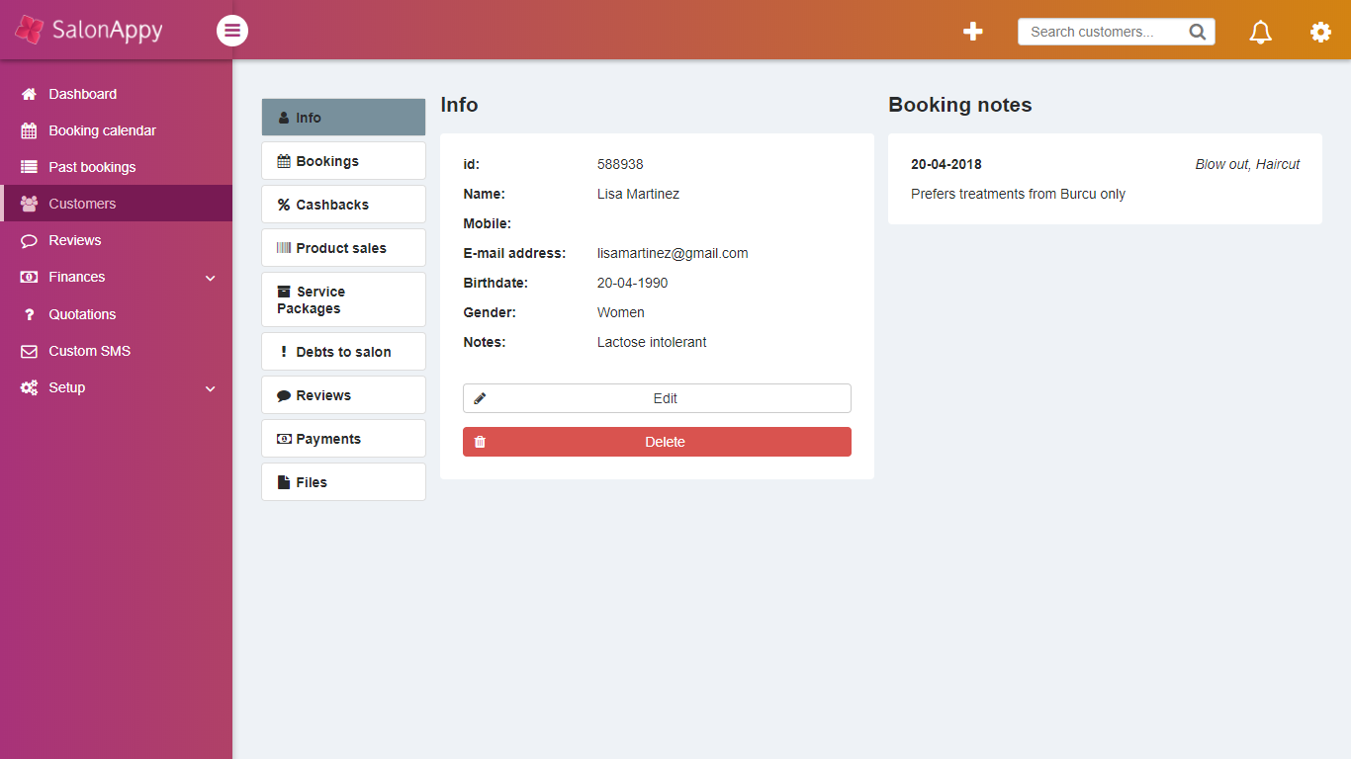Click the email lisamartinez@gmail.com
The image size is (1351, 759).
tap(673, 253)
